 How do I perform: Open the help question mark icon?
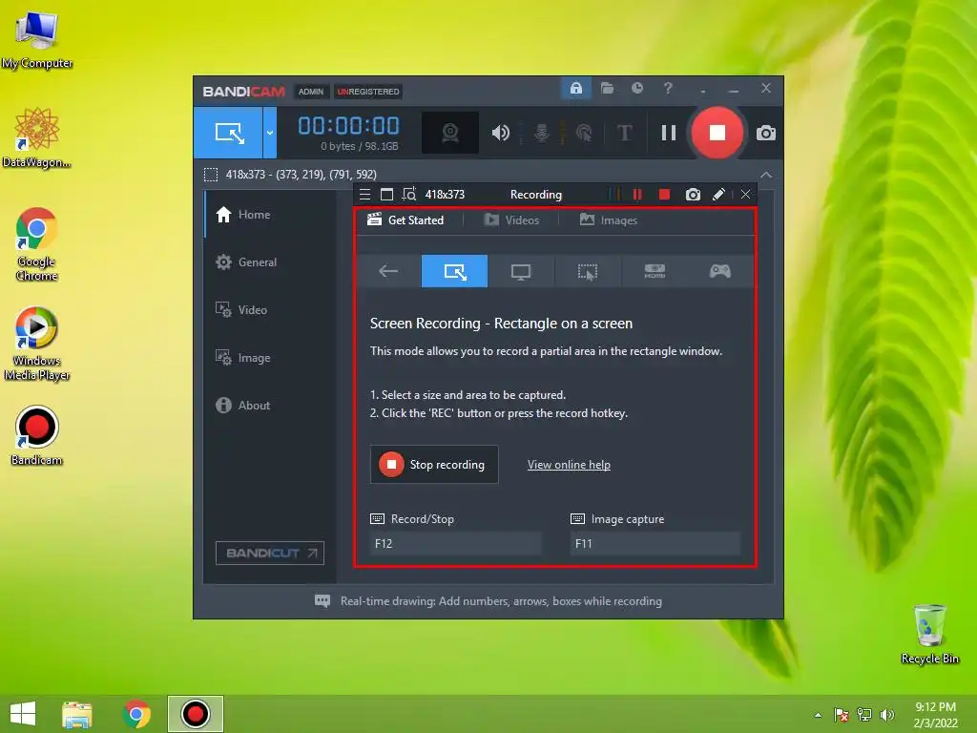[x=668, y=89]
